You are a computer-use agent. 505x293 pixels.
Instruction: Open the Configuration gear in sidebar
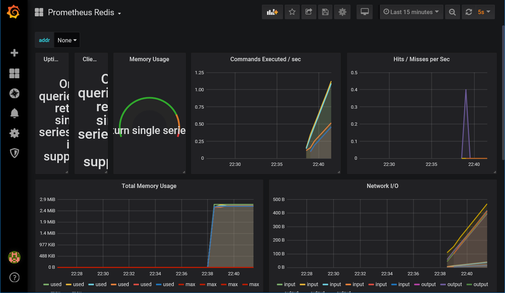14,133
